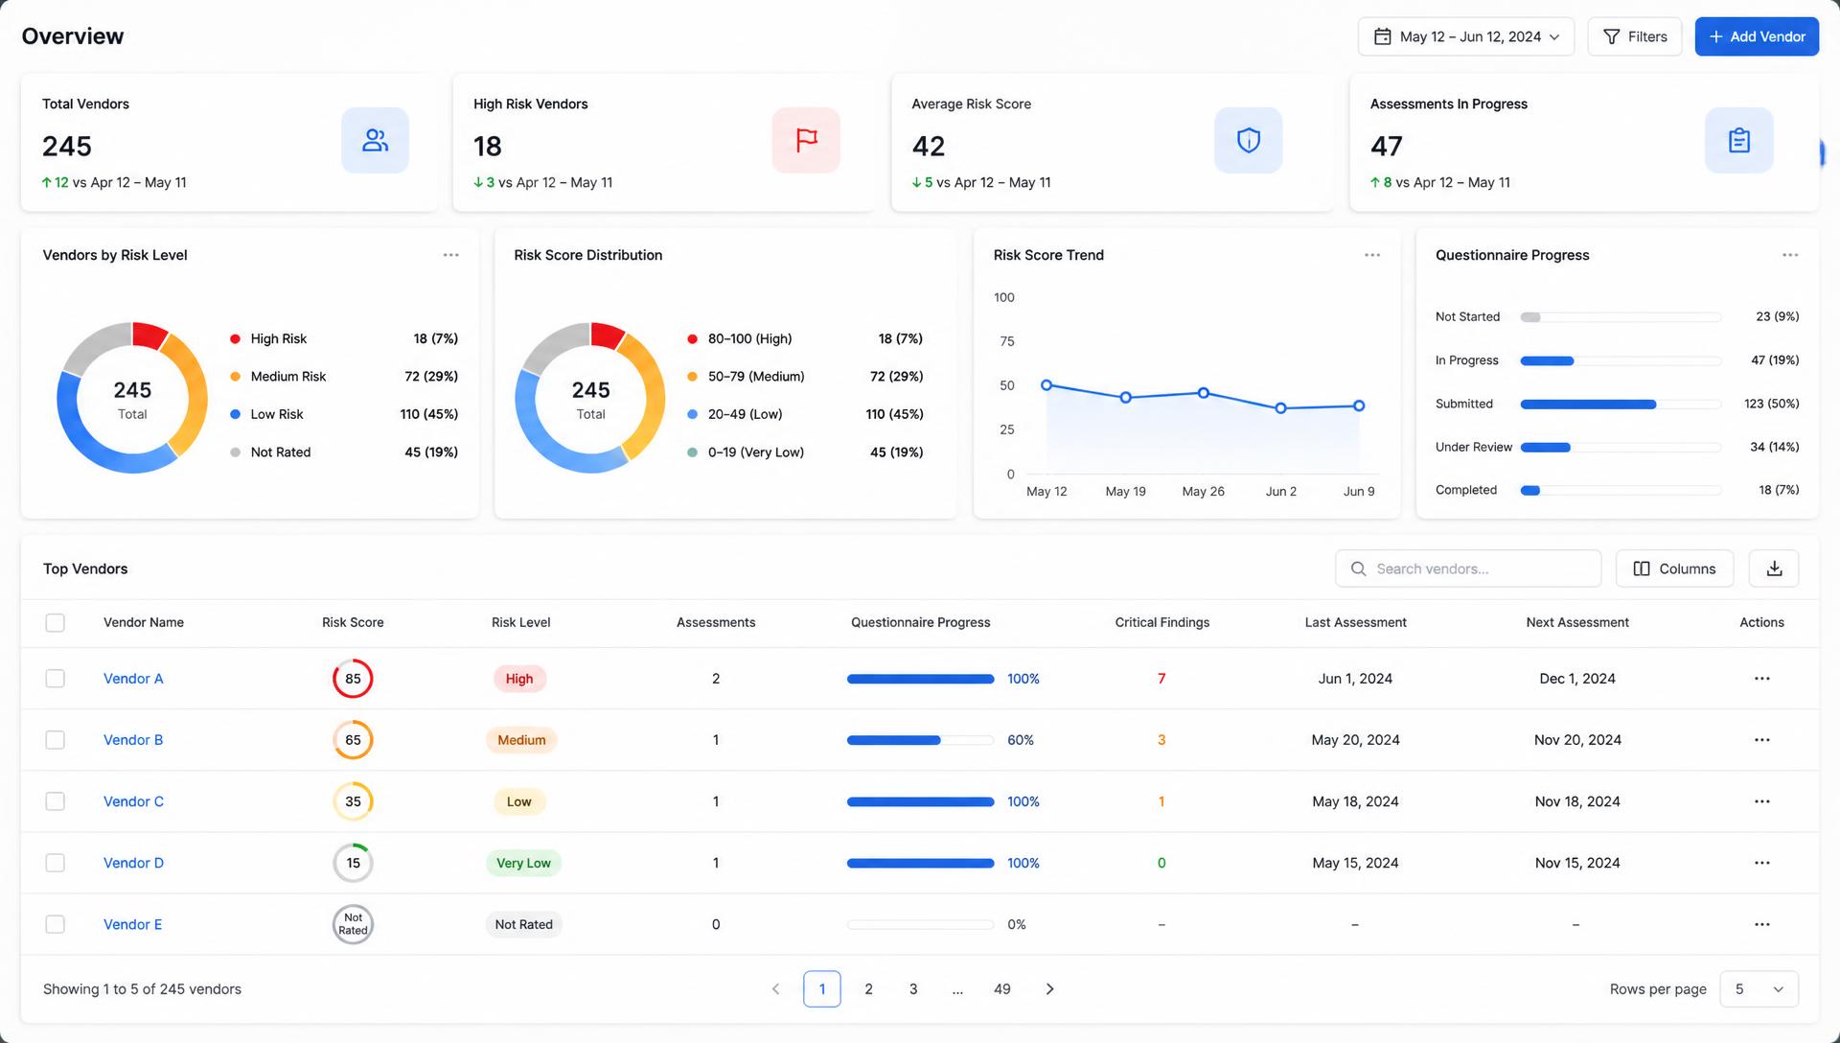Click the High risk level badge
Screen dimensions: 1840x1043
(x=519, y=679)
